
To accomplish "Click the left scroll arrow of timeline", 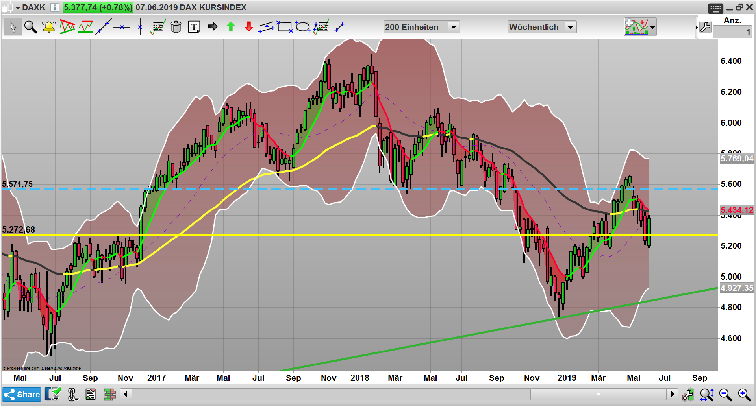I will click(126, 394).
